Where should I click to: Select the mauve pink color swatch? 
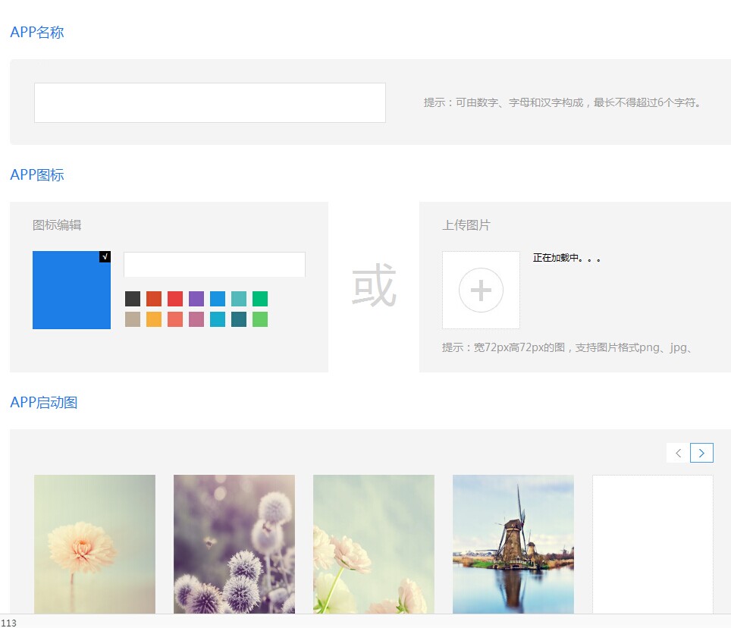coord(196,319)
